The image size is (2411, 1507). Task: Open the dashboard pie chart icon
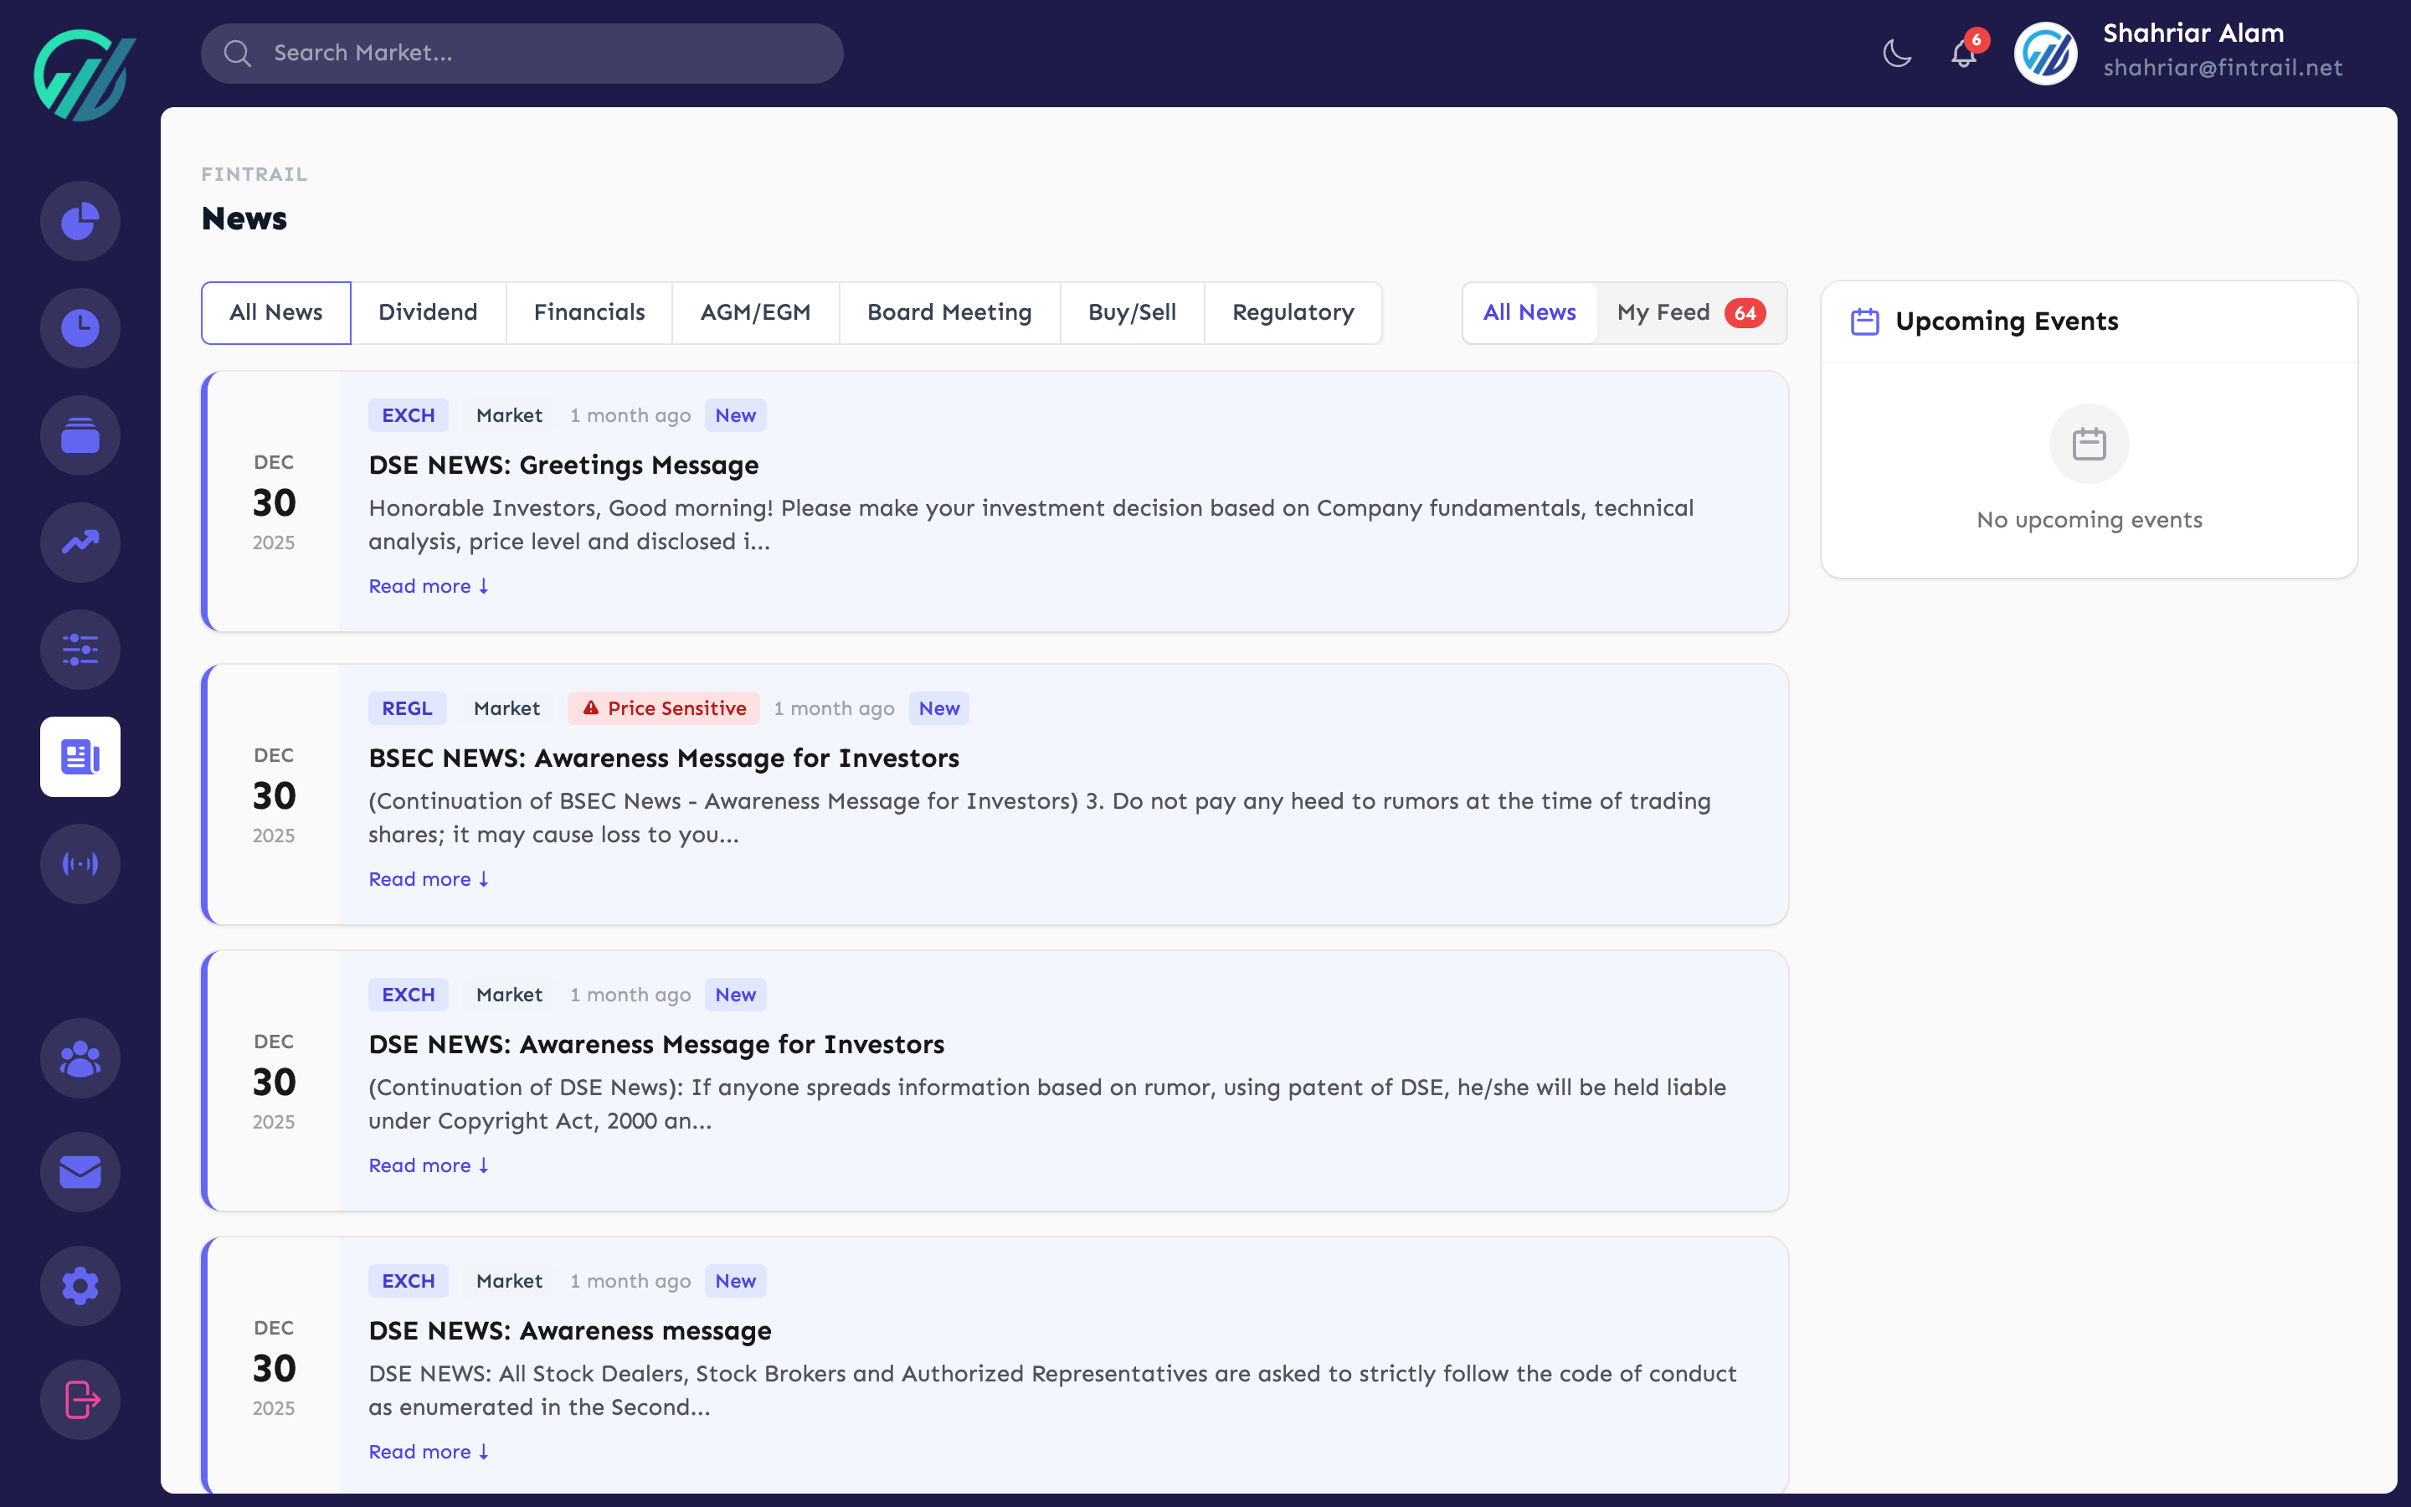[80, 220]
